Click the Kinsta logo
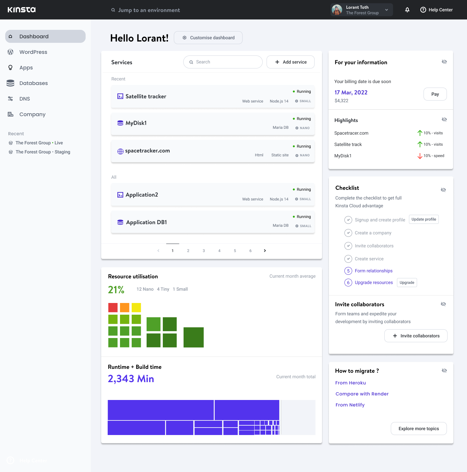Image resolution: width=467 pixels, height=472 pixels. click(22, 10)
